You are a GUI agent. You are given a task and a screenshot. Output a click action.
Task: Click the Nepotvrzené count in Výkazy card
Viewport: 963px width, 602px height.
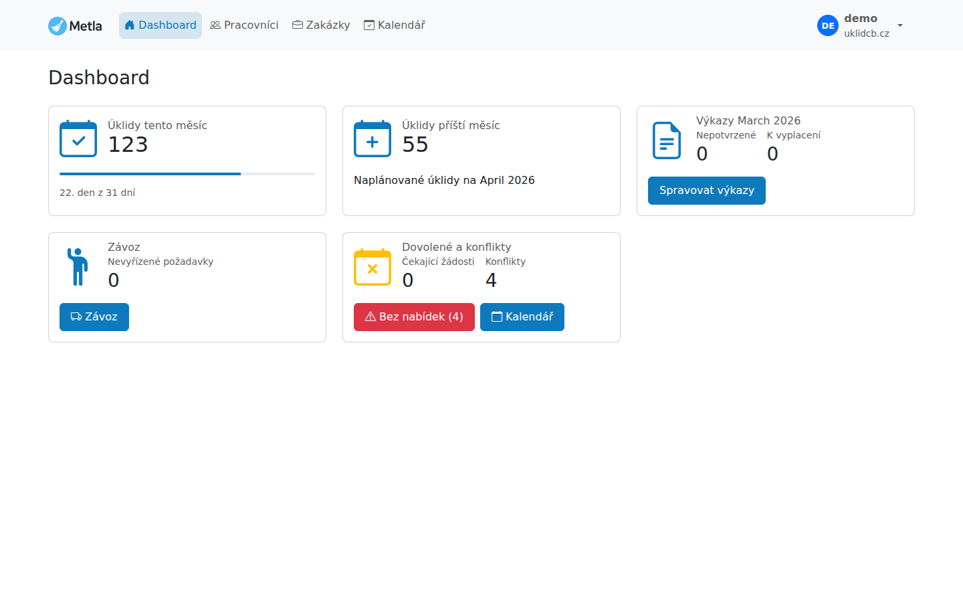coord(702,154)
